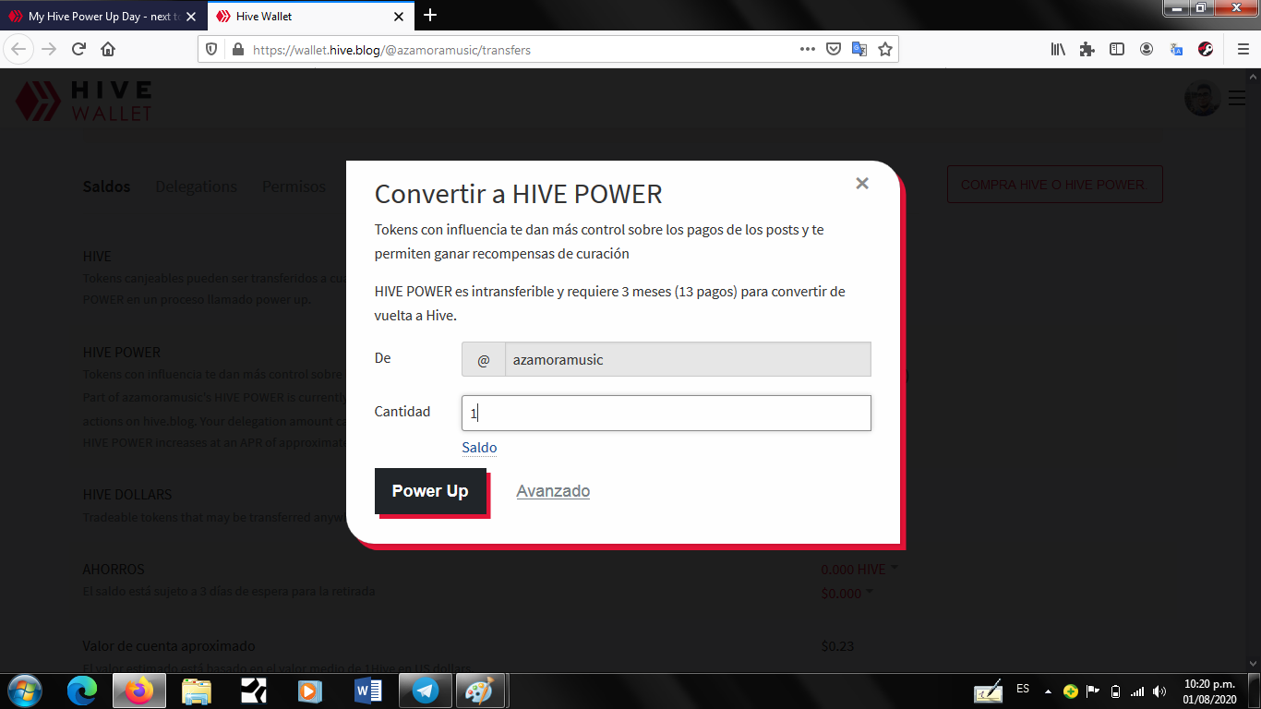Open Microsoft Word from taskbar
The height and width of the screenshot is (709, 1261).
tap(367, 691)
